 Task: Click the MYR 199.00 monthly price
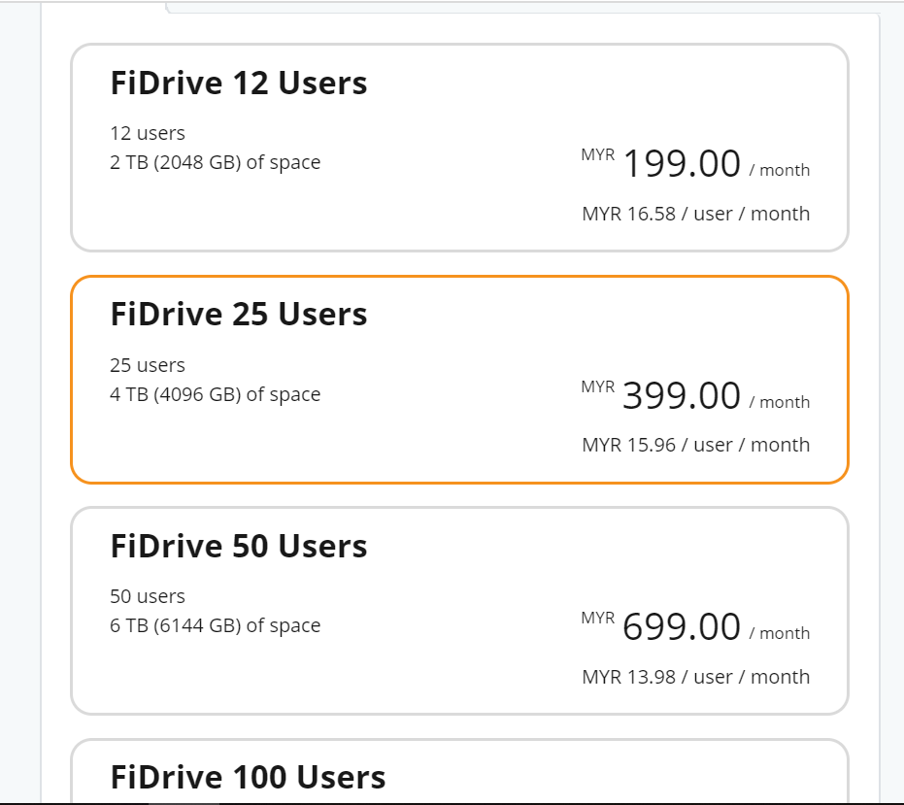(x=695, y=163)
